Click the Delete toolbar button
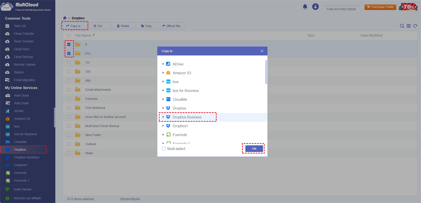The height and width of the screenshot is (203, 421). 124,26
